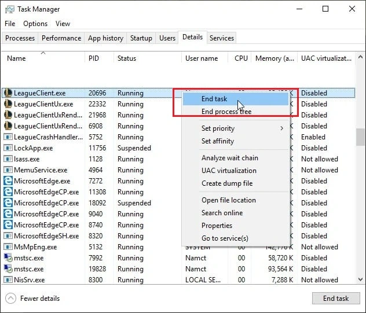Click Edge icon for MicrosoftEdgeCP.exe PID 18092
Image resolution: width=366 pixels, height=313 pixels.
[8, 202]
